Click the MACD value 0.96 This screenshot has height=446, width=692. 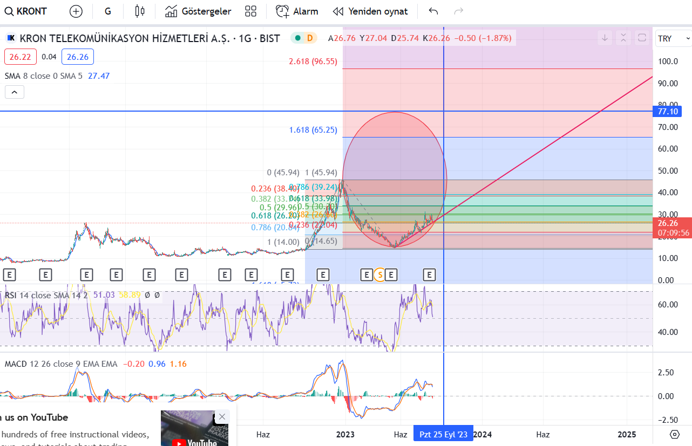157,364
